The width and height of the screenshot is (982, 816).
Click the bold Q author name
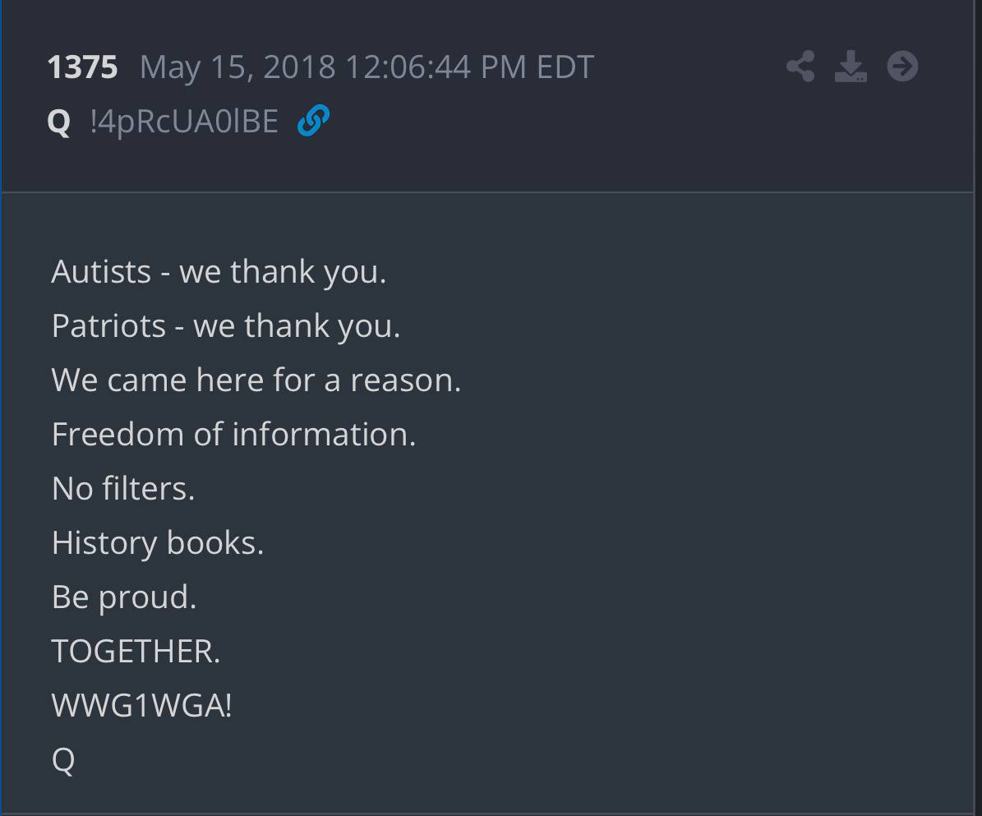click(x=59, y=122)
